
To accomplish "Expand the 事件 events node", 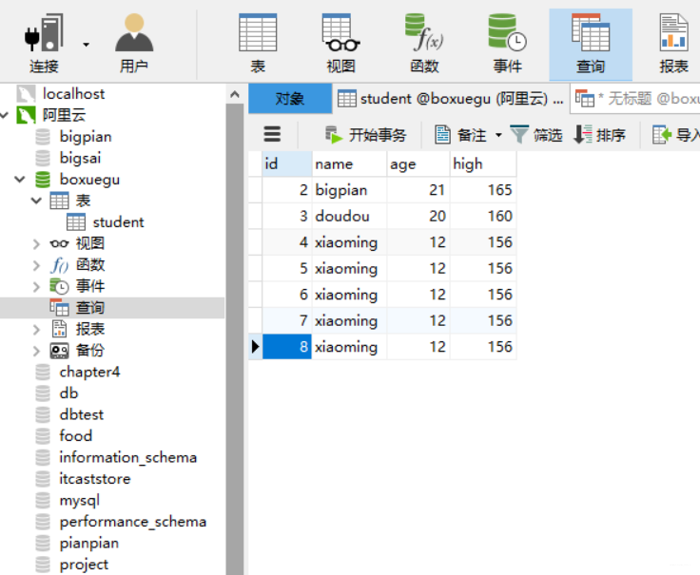I will (x=36, y=286).
